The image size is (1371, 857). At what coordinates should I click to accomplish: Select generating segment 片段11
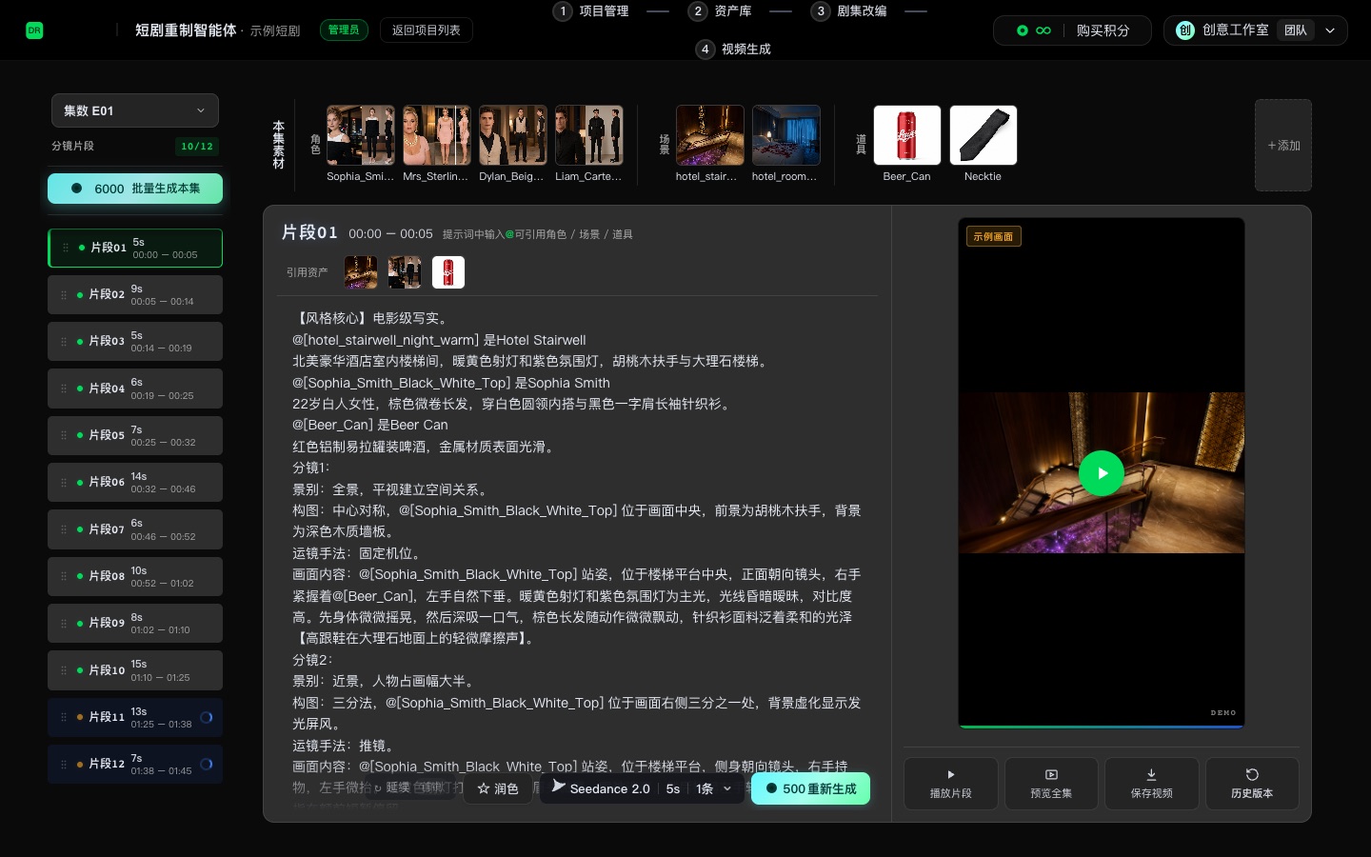(x=135, y=717)
